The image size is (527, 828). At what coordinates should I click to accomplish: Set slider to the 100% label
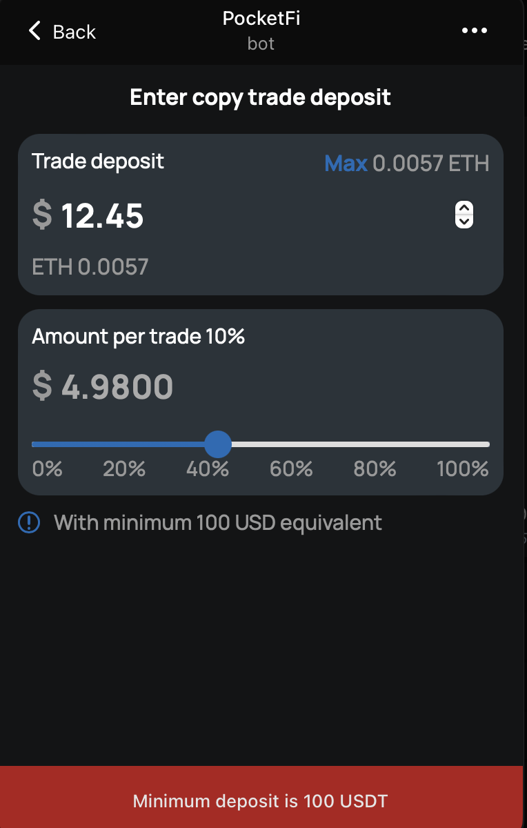click(x=462, y=469)
